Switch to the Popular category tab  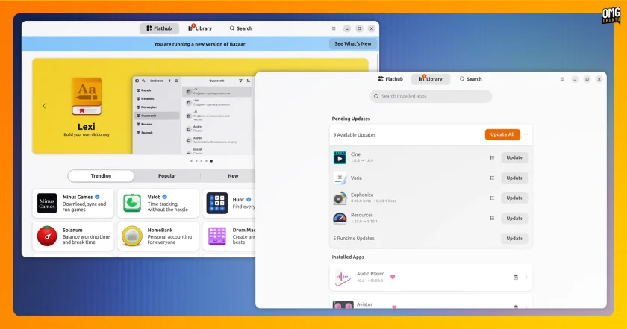tap(167, 176)
